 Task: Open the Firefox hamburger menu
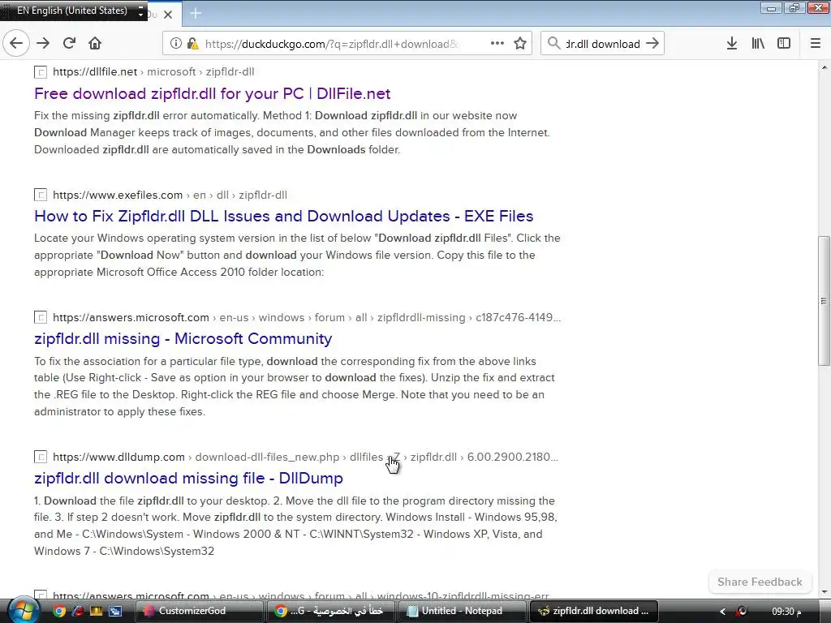(815, 44)
